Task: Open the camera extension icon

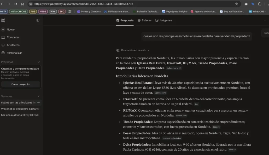Action: coord(246,4)
